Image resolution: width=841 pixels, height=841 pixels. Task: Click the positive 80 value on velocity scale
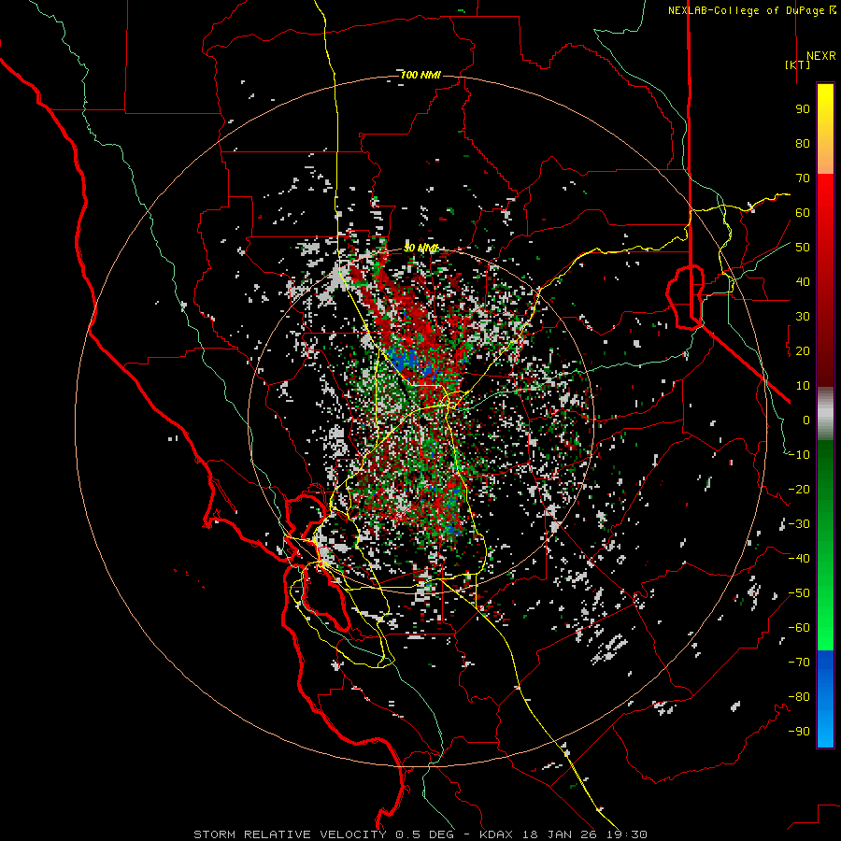pos(803,144)
